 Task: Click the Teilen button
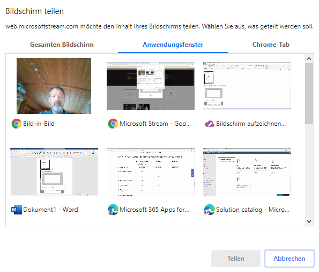tap(236, 259)
